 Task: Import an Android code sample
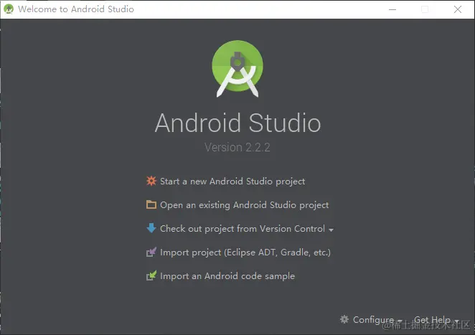(227, 276)
